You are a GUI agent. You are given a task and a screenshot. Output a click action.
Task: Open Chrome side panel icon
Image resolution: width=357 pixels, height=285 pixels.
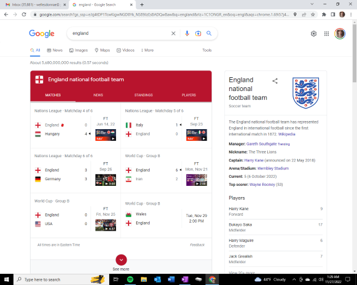(x=333, y=14)
